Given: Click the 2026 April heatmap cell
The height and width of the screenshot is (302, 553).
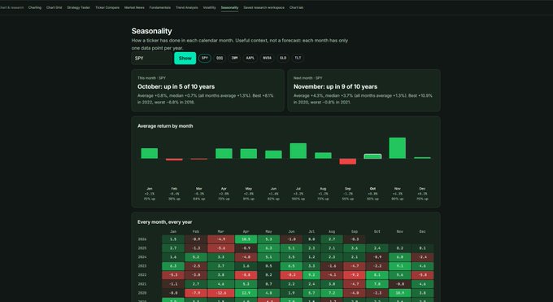Looking at the screenshot, I should point(246,239).
